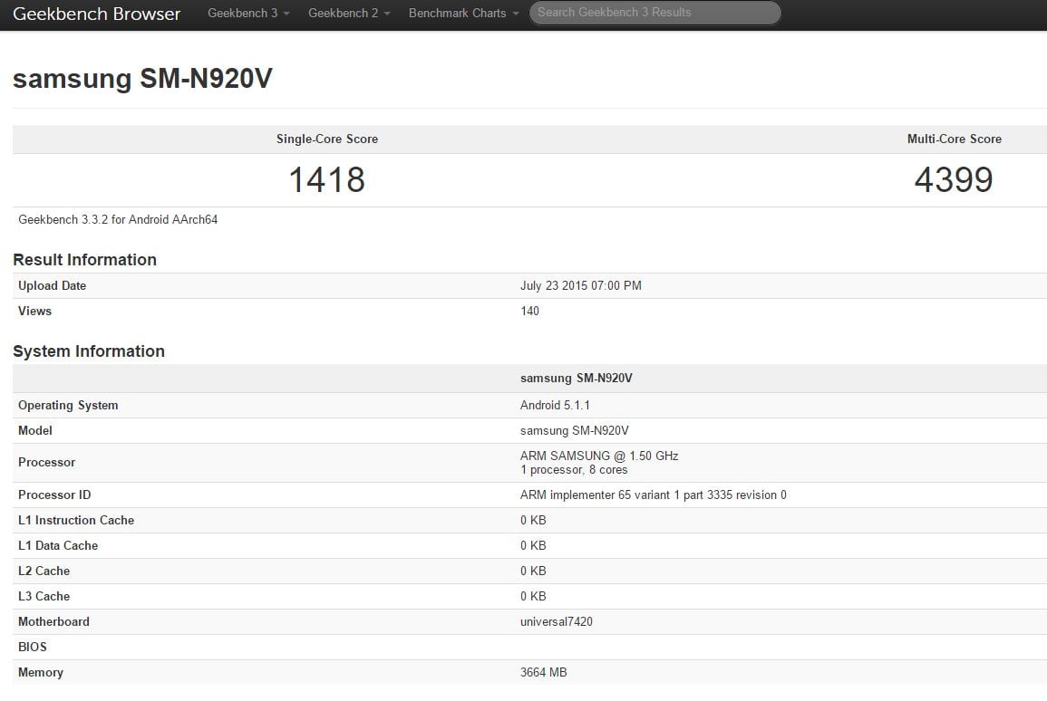
Task: Focus the Search Geekbench 3 Results field
Action: click(x=654, y=13)
